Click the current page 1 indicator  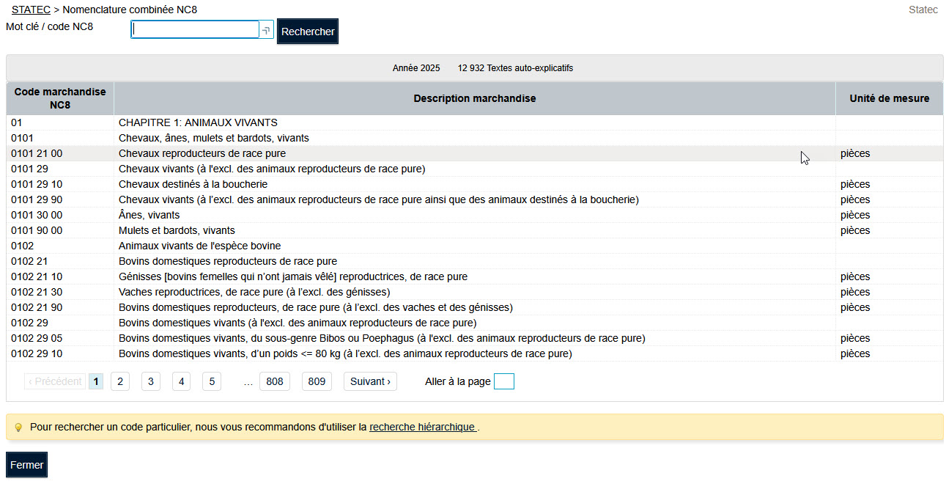pyautogui.click(x=96, y=381)
